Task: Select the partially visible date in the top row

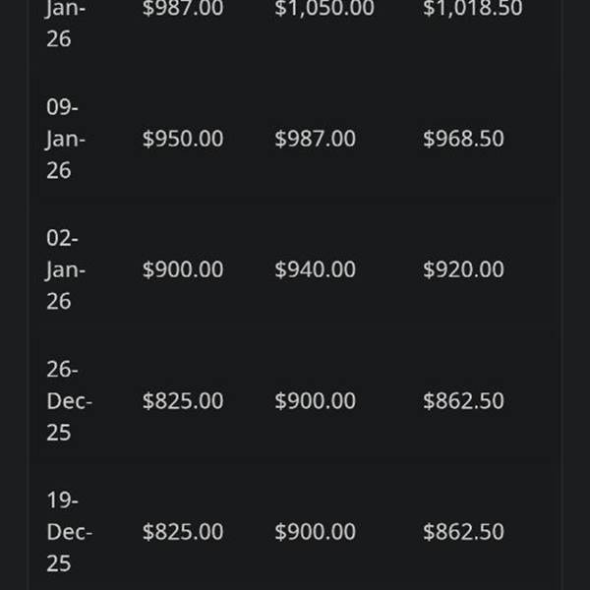Action: [65, 25]
